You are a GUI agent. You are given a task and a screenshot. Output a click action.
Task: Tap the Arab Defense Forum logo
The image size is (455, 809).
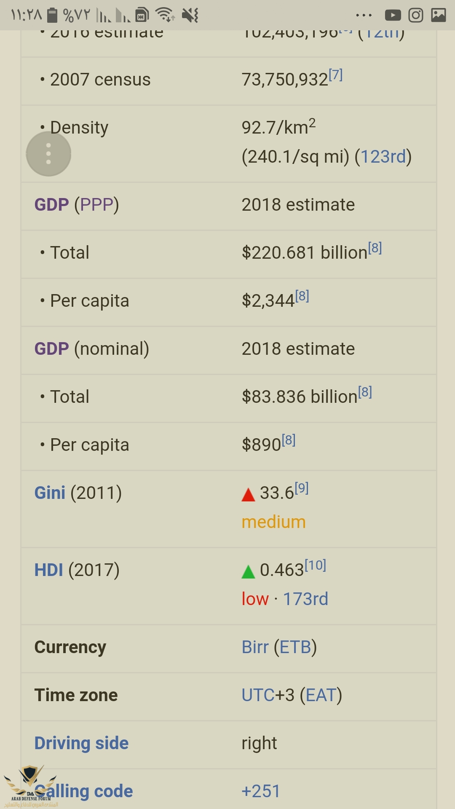tap(29, 786)
